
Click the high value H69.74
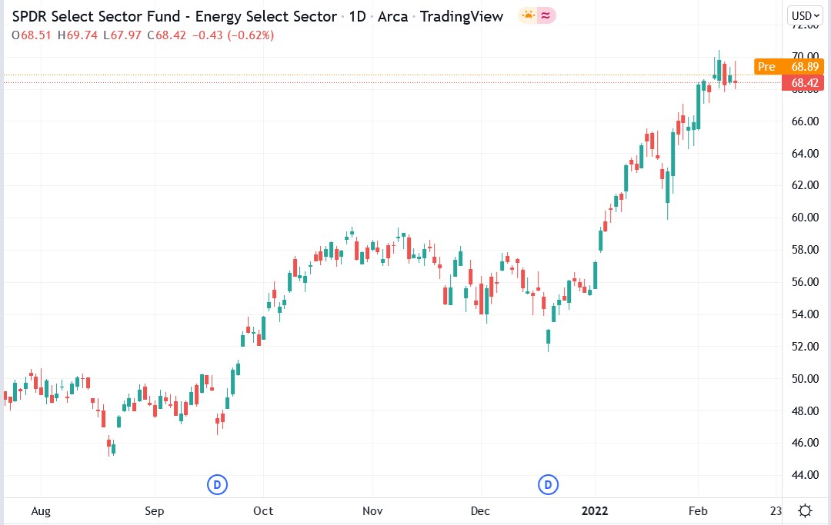click(x=78, y=35)
